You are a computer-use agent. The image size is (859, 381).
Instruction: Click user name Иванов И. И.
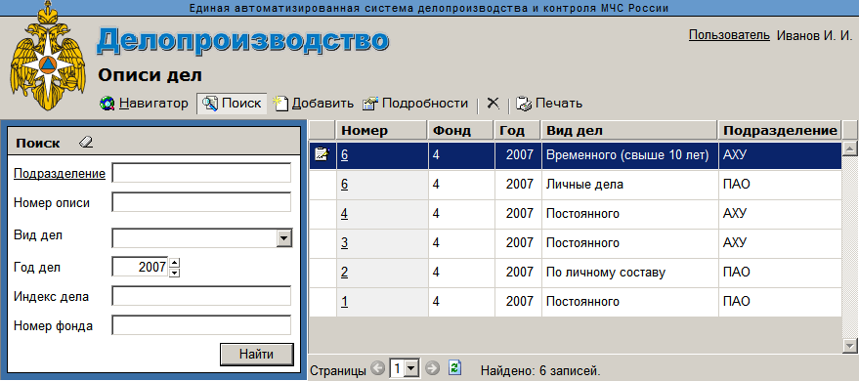(815, 35)
